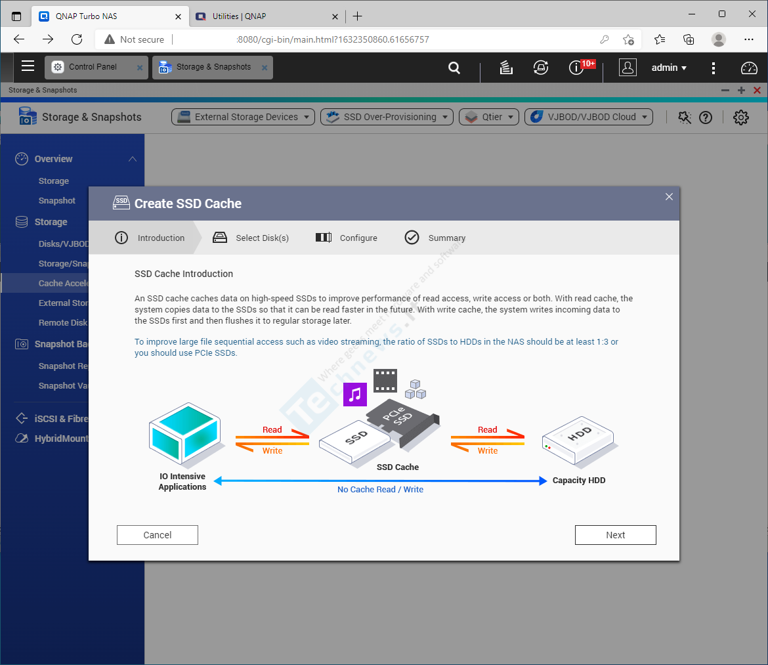Go forward in the browser
Screen dimensions: 768x665
pyautogui.click(x=48, y=39)
